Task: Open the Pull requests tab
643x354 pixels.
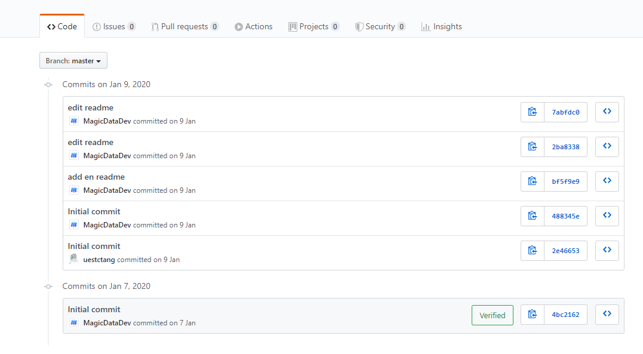Action: (184, 26)
